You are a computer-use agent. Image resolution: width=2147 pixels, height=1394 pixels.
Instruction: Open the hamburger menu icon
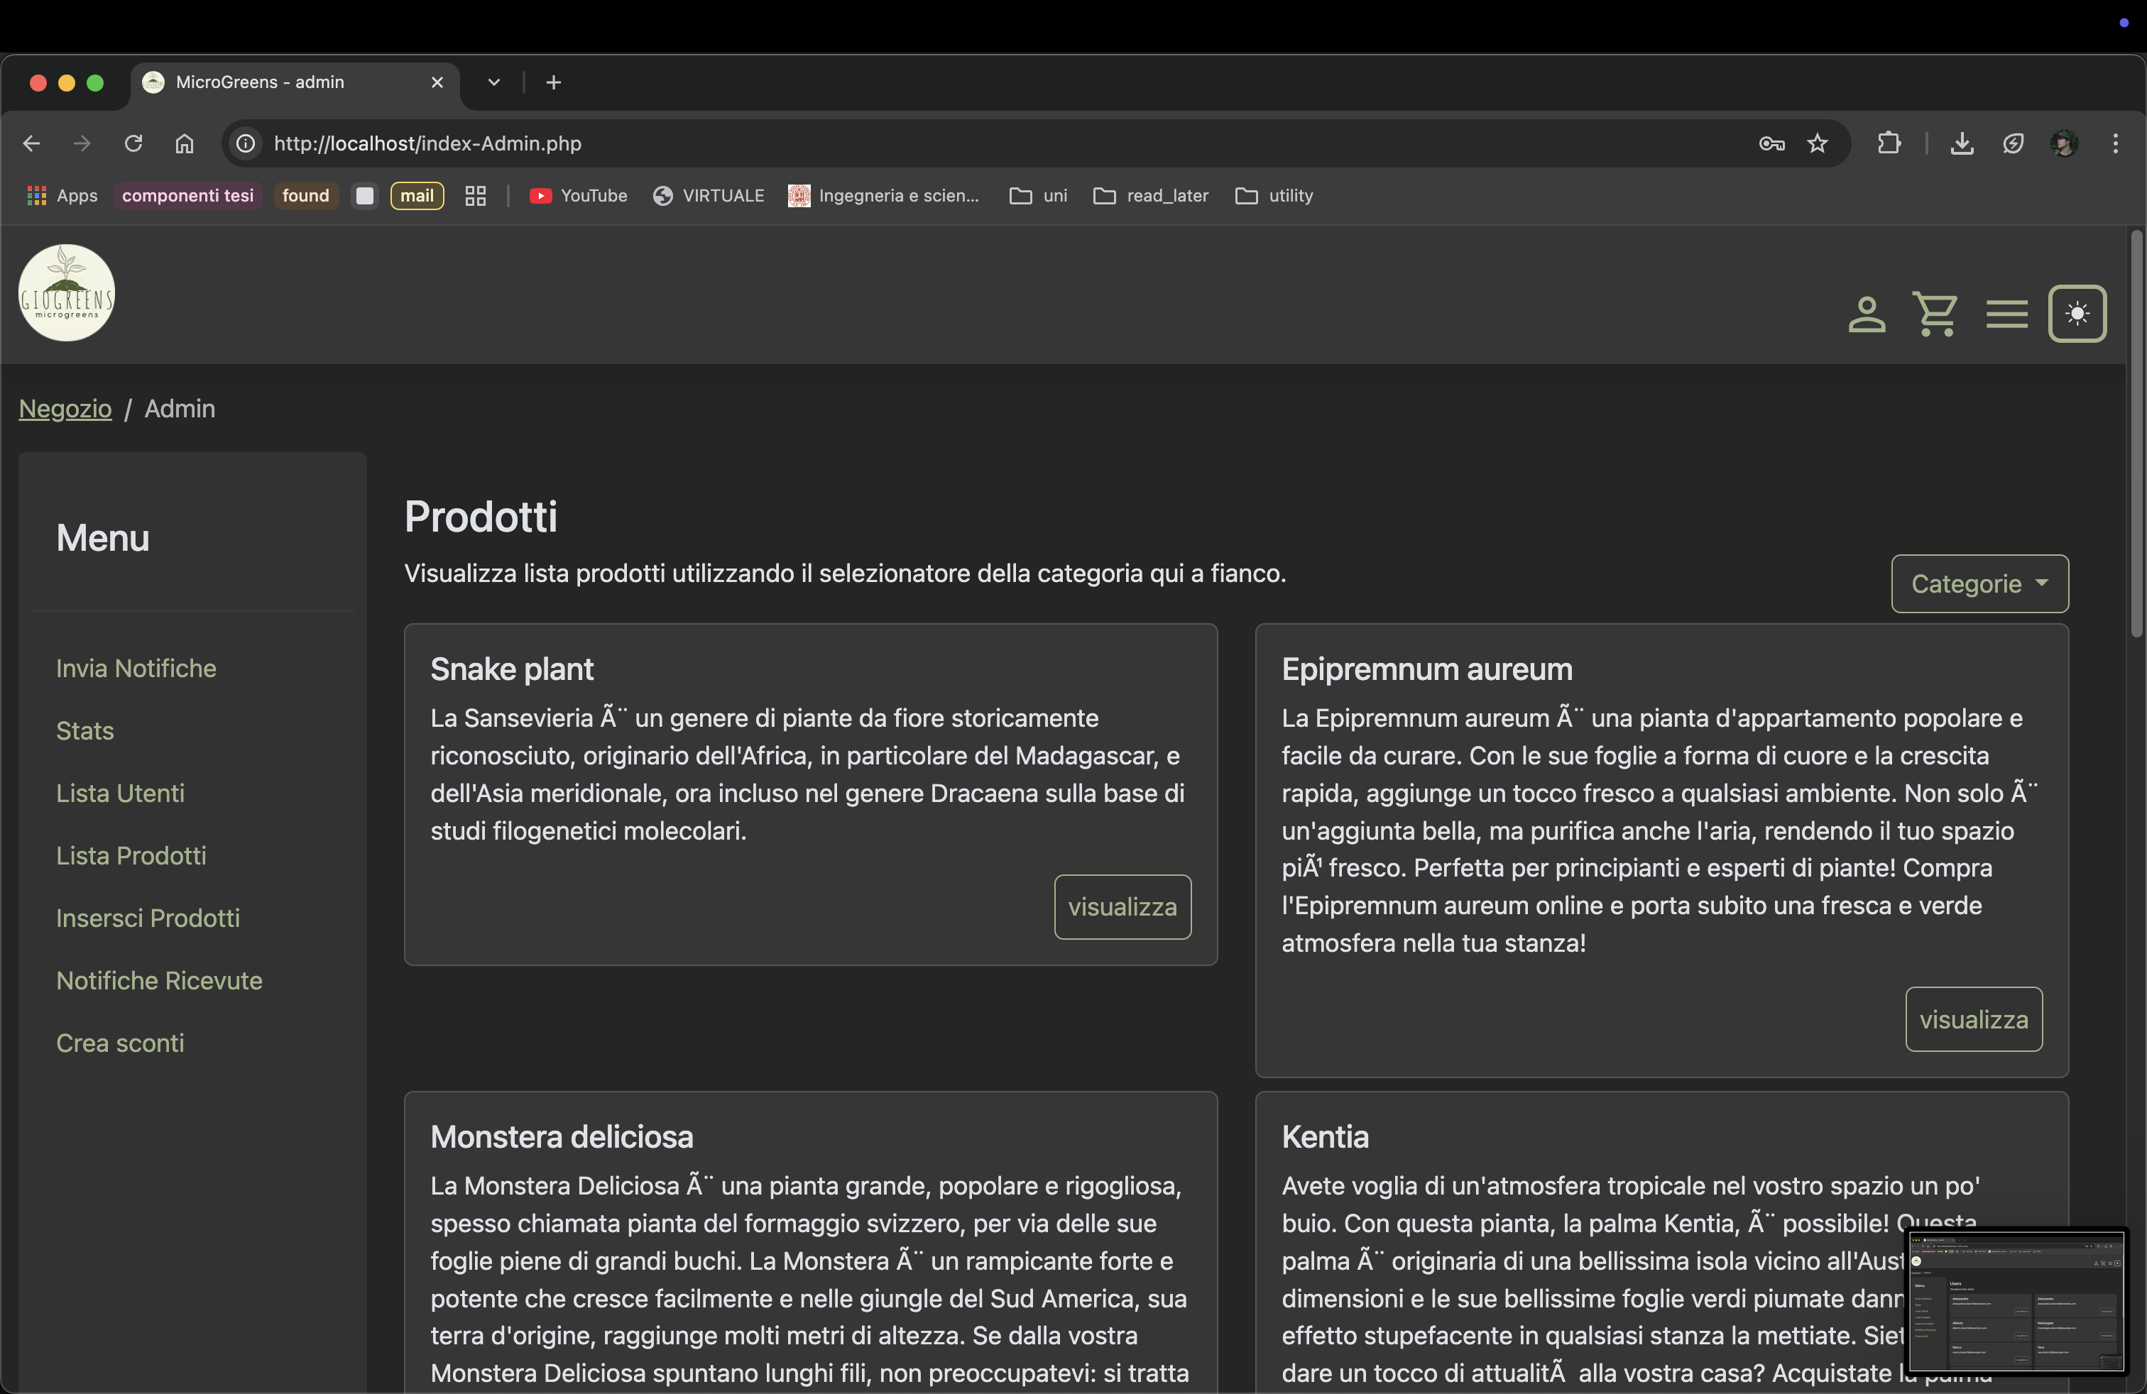2006,314
